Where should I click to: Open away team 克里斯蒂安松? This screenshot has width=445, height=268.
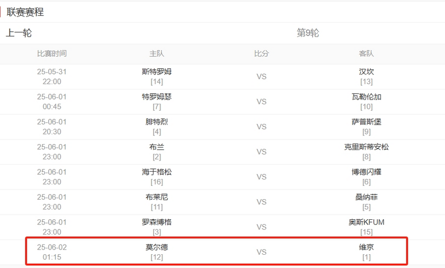click(367, 147)
